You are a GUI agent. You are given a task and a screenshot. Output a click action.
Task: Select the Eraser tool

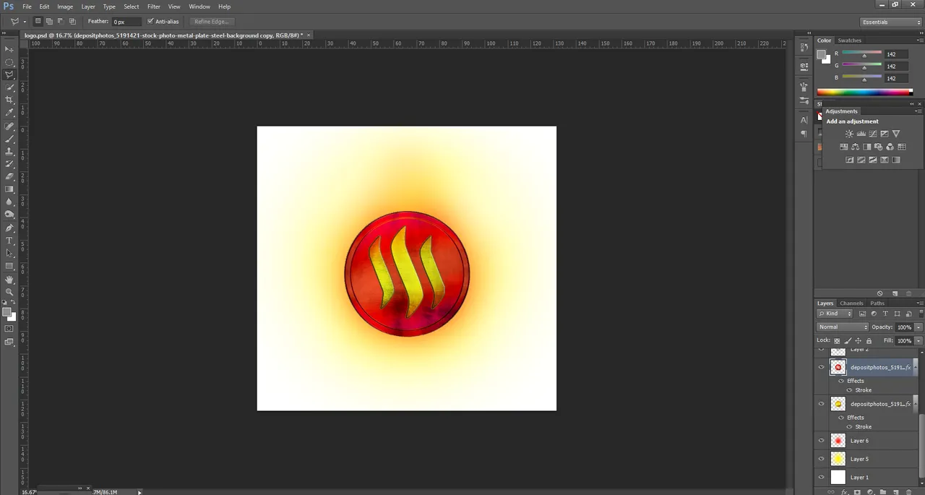(9, 176)
